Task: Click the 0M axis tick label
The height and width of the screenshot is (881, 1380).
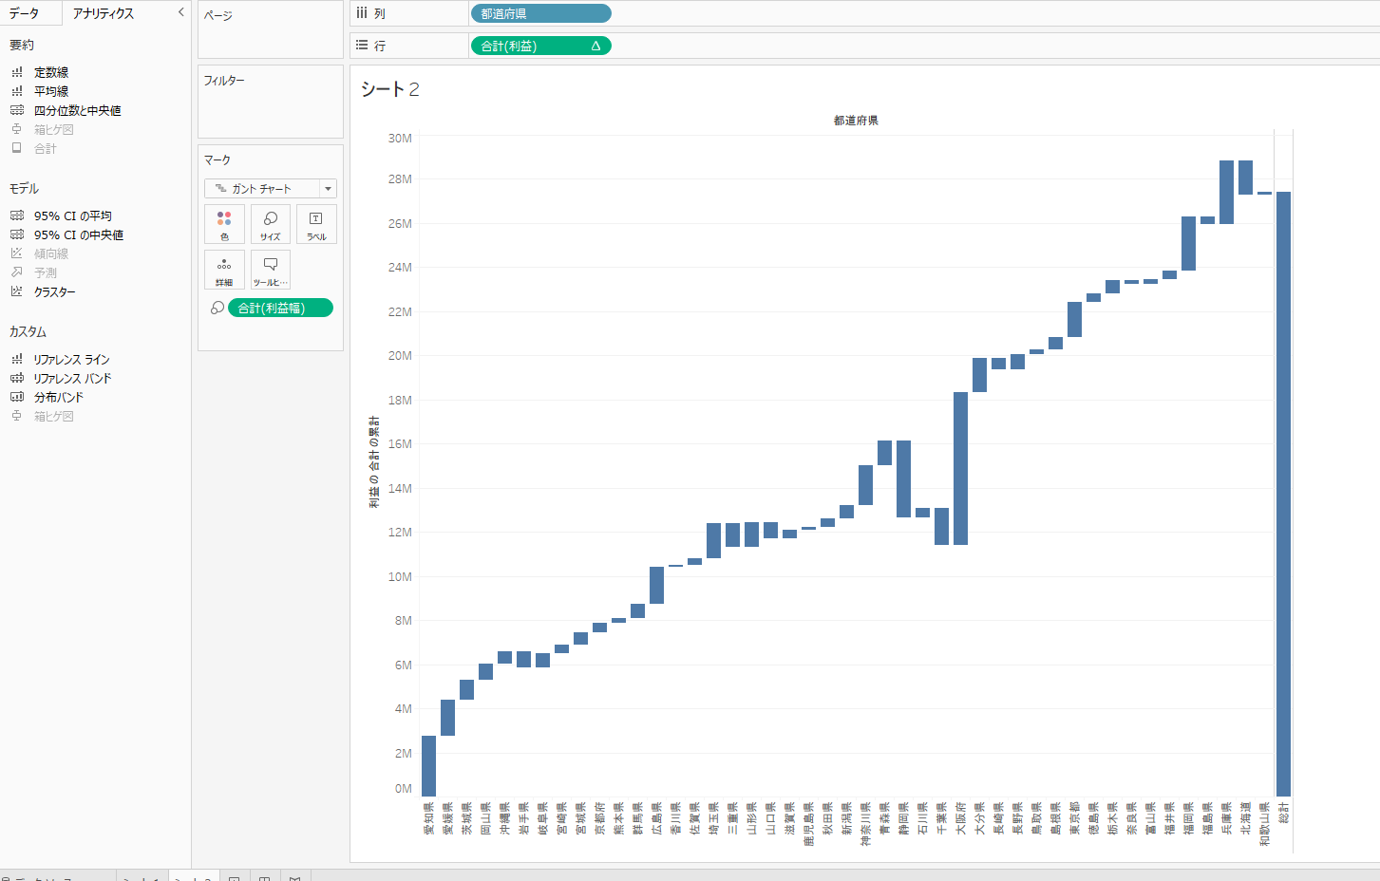Action: coord(403,788)
